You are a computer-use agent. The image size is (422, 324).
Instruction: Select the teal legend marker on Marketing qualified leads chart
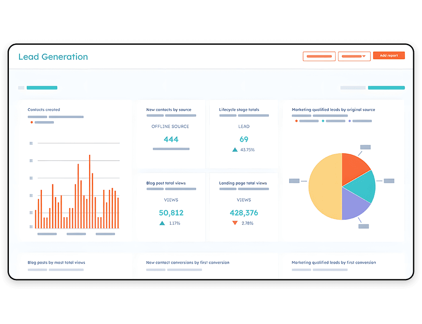323,121
